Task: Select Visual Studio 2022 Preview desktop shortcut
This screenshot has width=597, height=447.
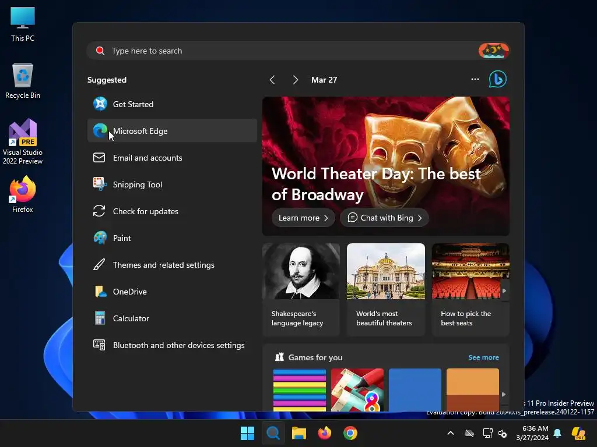Action: click(23, 142)
